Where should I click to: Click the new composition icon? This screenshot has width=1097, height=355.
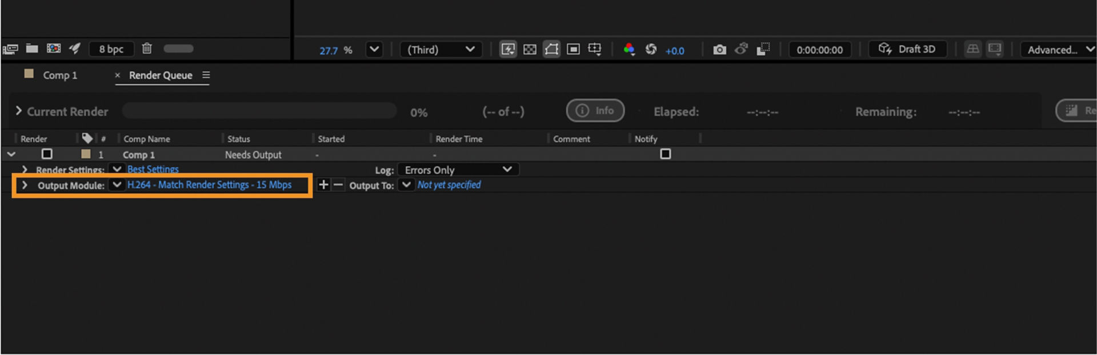tap(54, 49)
